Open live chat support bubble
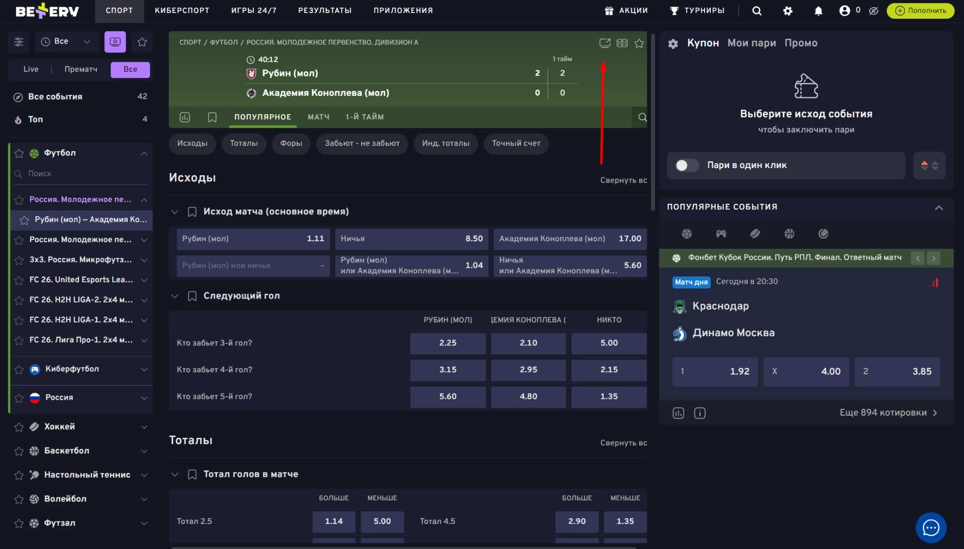The width and height of the screenshot is (964, 549). pos(931,527)
